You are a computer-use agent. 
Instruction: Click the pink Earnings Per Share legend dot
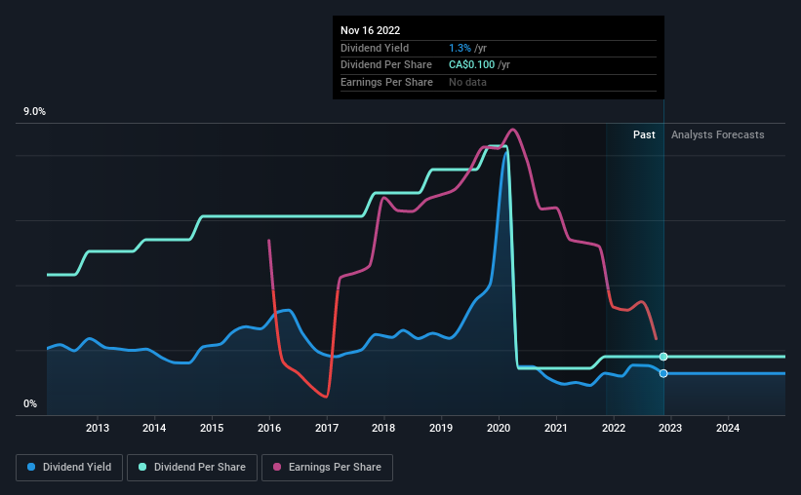pos(277,467)
